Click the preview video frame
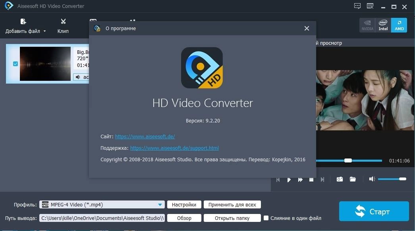The height and width of the screenshot is (231, 415). coord(365,100)
